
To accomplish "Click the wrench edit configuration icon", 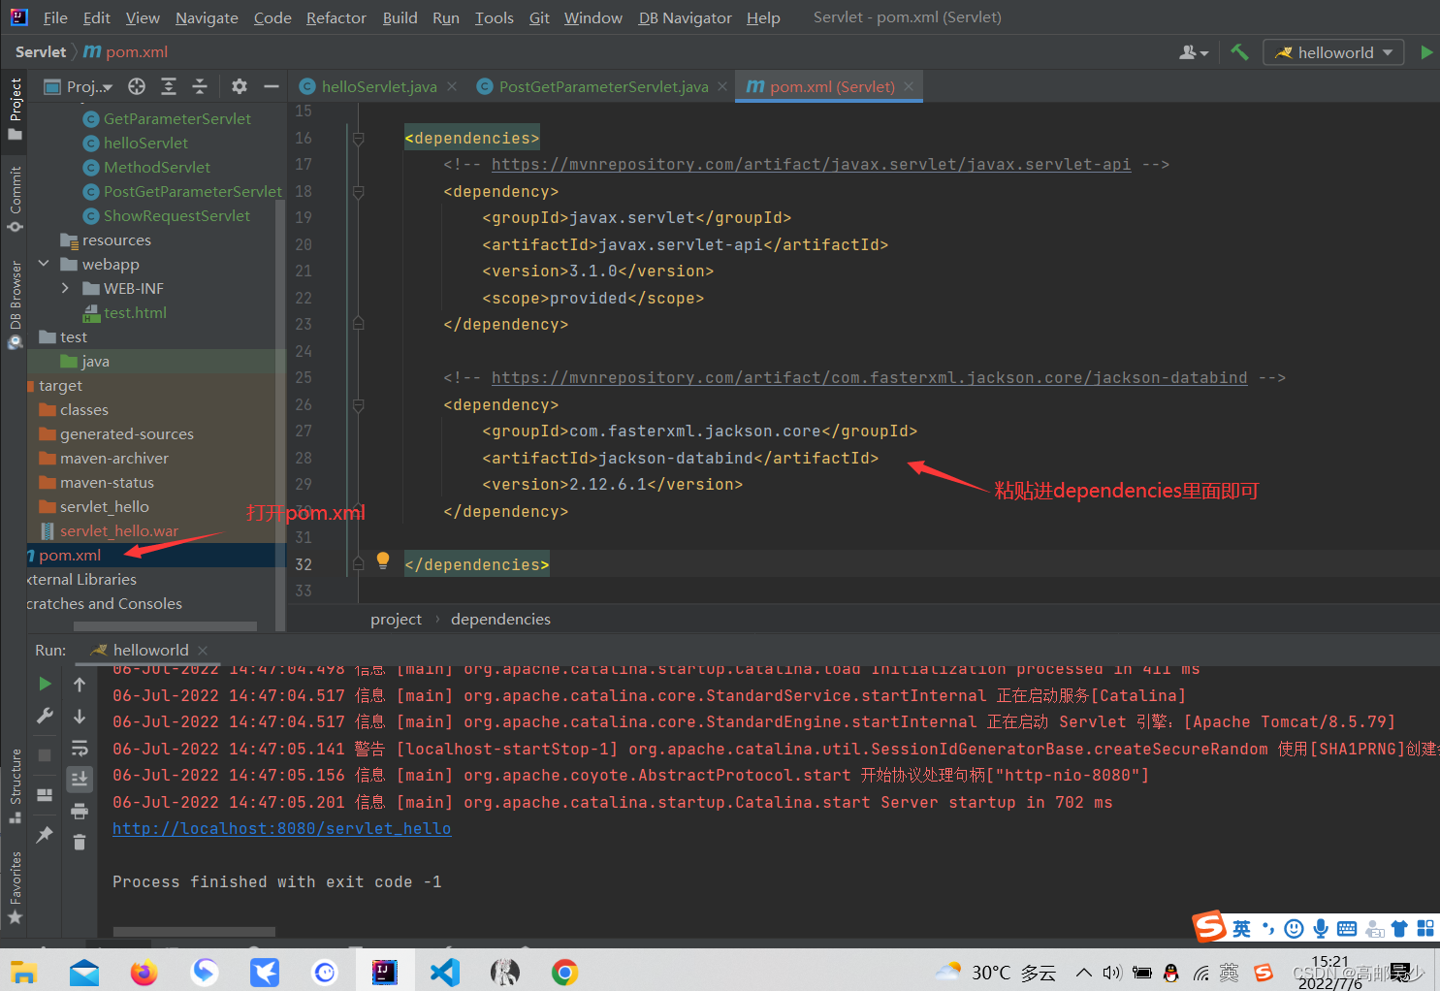I will [x=45, y=716].
